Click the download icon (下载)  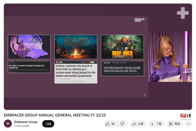point(153,124)
